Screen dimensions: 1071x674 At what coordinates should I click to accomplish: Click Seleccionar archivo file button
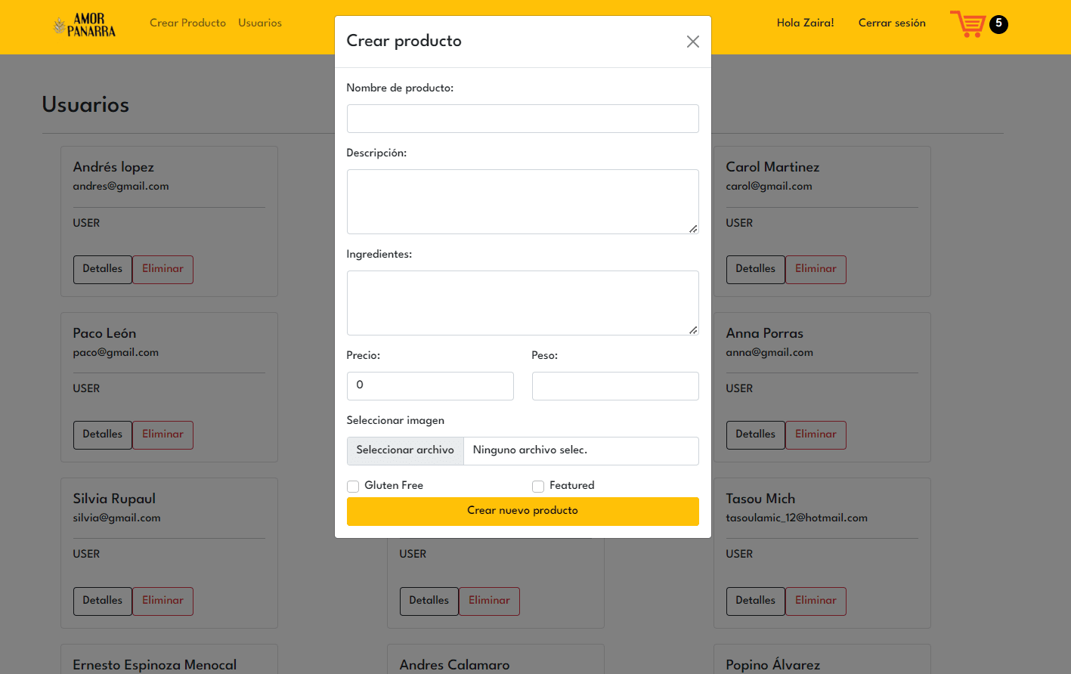click(405, 450)
